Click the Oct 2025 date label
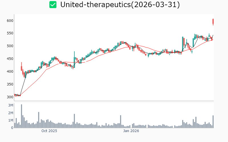The width and height of the screenshot is (228, 142). pyautogui.click(x=49, y=131)
